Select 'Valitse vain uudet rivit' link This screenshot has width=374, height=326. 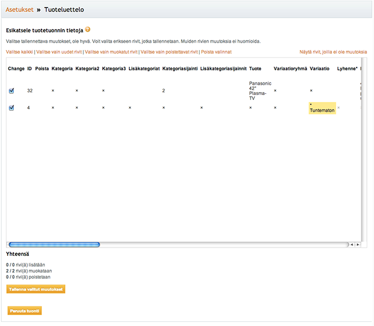point(59,52)
